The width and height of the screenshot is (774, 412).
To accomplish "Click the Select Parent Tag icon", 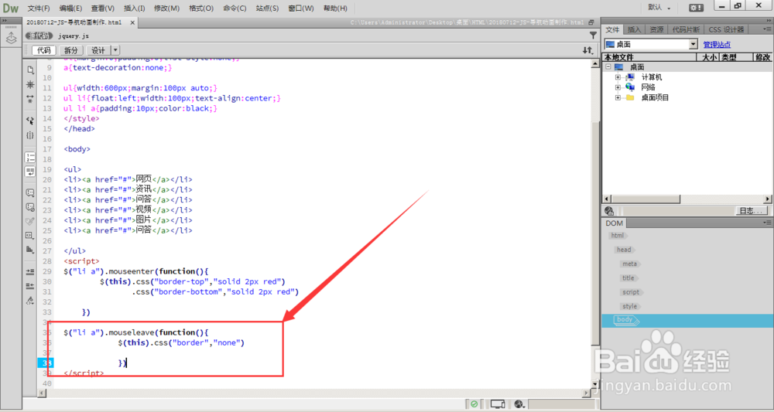I will coord(30,121).
